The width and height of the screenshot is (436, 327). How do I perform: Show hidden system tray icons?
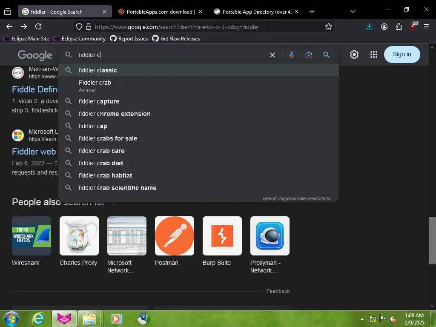pos(362,319)
